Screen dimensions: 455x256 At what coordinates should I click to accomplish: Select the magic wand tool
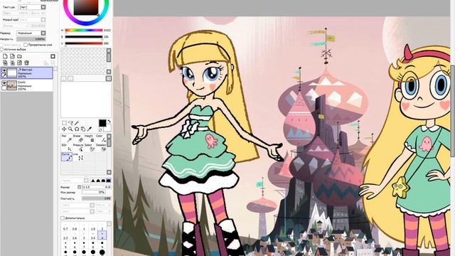point(77,123)
